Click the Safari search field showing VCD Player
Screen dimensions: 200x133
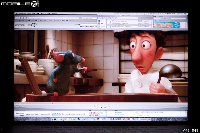click(x=89, y=18)
